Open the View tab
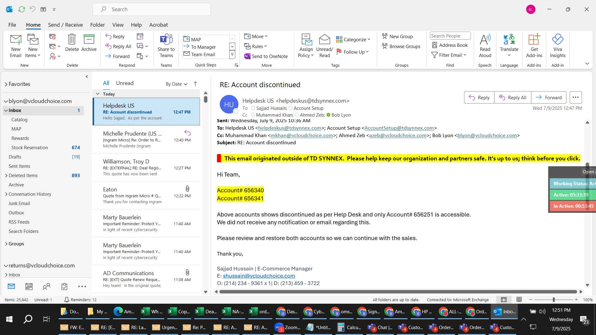Image resolution: width=596 pixels, height=335 pixels. (118, 25)
